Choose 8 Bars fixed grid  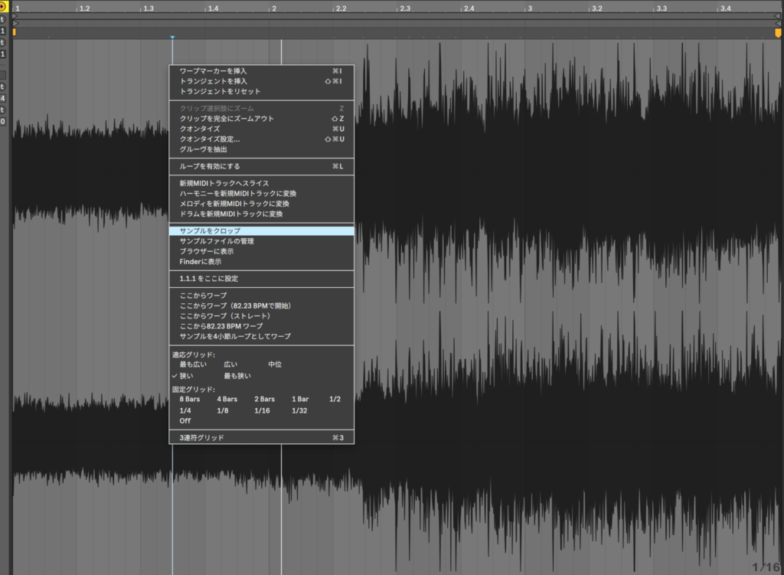point(189,399)
